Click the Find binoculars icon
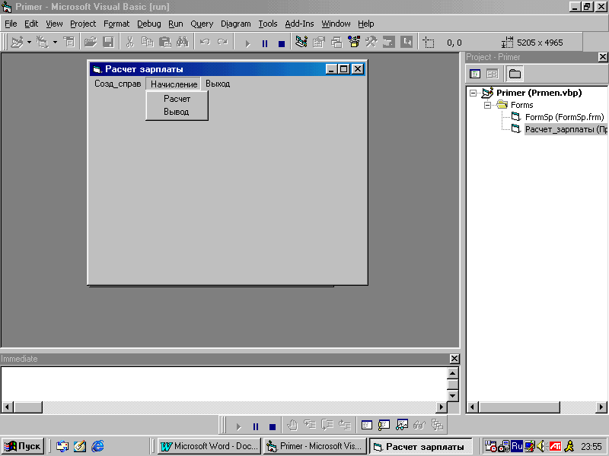Viewport: 609px width, 456px height. tap(183, 42)
